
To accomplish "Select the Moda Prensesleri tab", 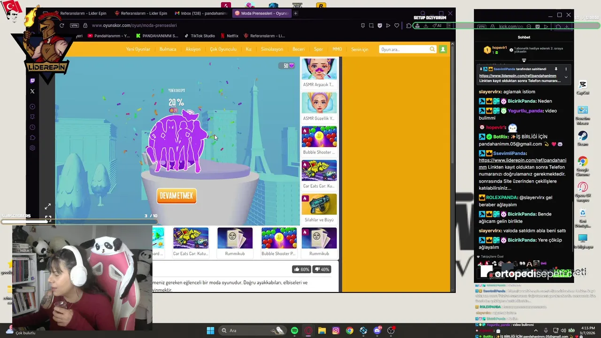I will [x=262, y=13].
